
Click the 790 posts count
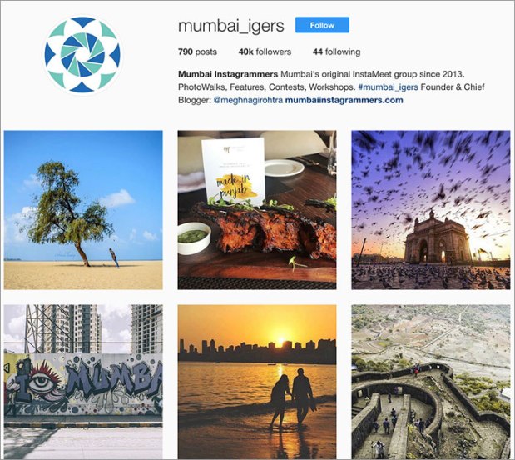tap(197, 52)
